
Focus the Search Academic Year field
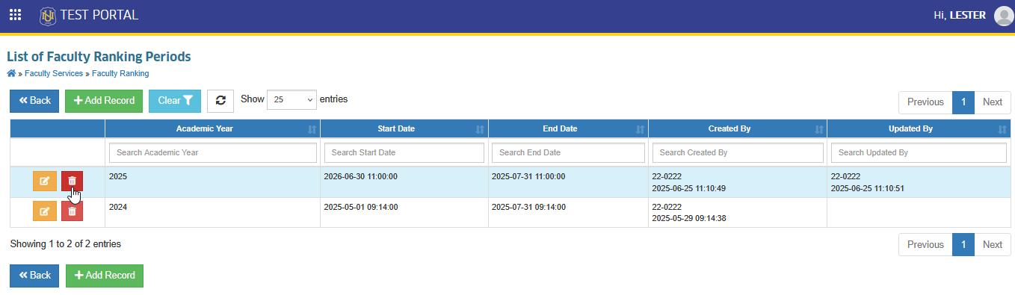click(x=213, y=152)
